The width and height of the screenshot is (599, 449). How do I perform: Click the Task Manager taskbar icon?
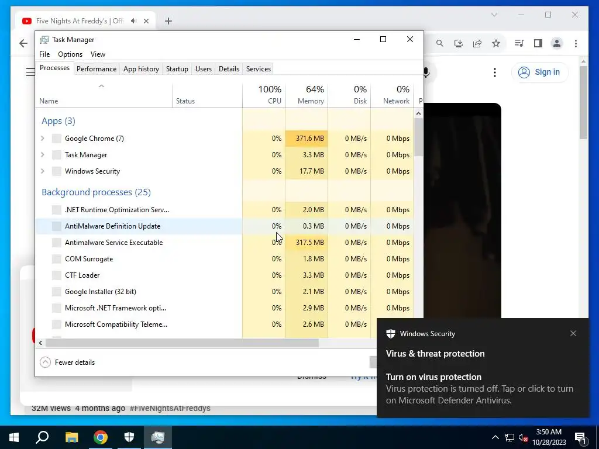coord(158,437)
